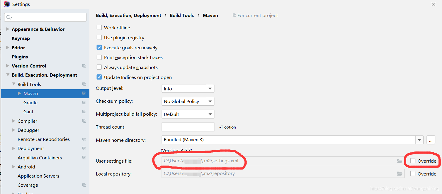The height and width of the screenshot is (194, 442).
Task: Check Override for Local repository
Action: click(413, 174)
